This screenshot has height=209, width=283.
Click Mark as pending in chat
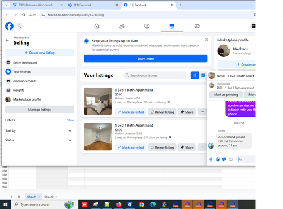pos(226,94)
